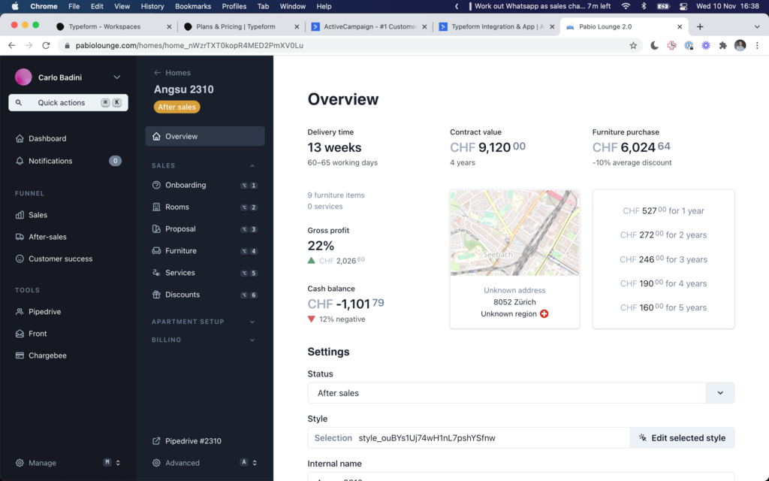Screen dimensions: 769x481
Task: Go to After-sales funnel
Action: pos(41,237)
